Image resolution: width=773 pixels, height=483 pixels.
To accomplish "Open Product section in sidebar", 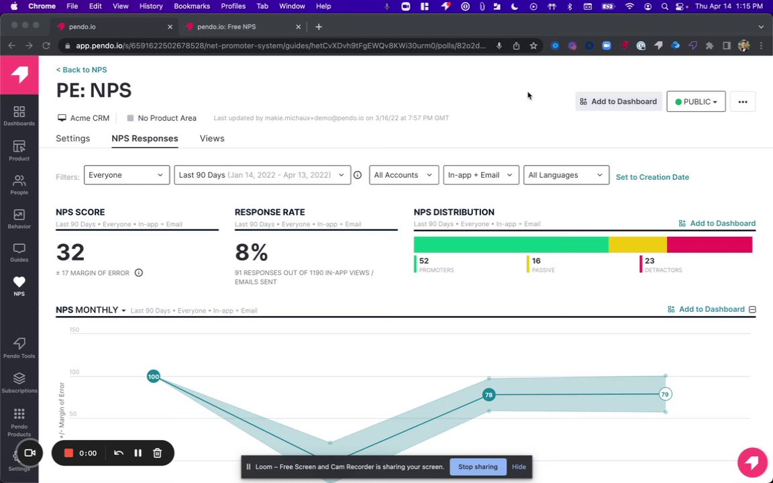I will click(19, 151).
